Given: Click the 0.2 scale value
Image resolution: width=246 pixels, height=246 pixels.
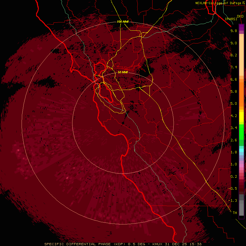Looking at the screenshot, I should (234, 177).
